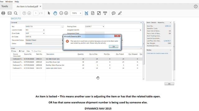The width and height of the screenshot is (199, 111).
Task: Select the S&J Men Boxer Geo row
Action: click(76, 59)
